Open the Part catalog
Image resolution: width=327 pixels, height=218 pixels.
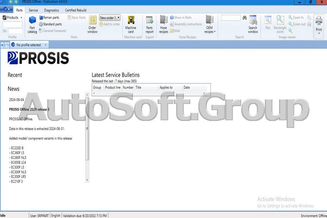point(32,25)
